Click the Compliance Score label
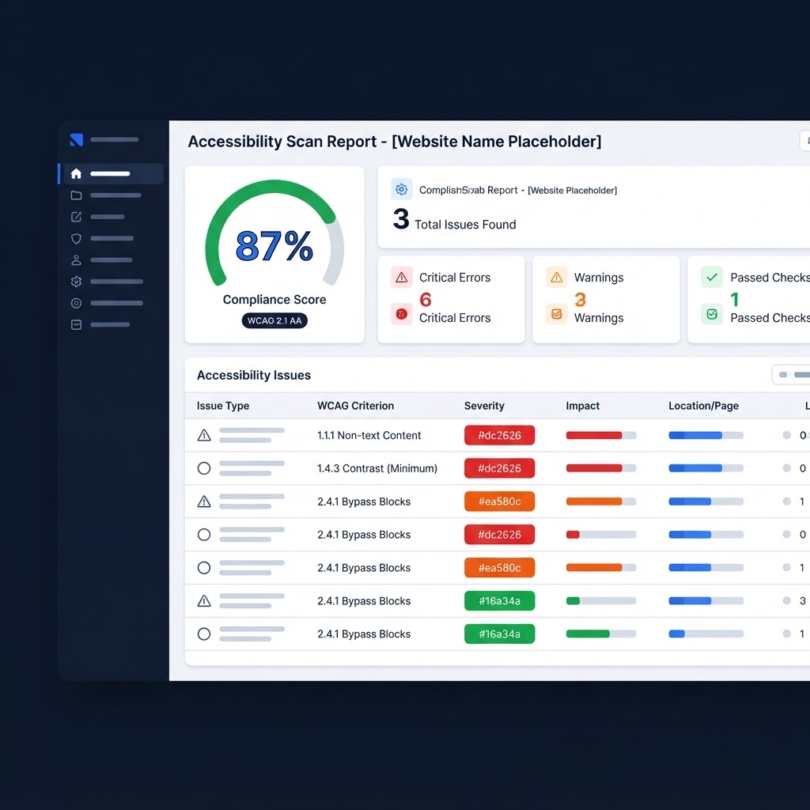This screenshot has height=810, width=810. point(274,300)
